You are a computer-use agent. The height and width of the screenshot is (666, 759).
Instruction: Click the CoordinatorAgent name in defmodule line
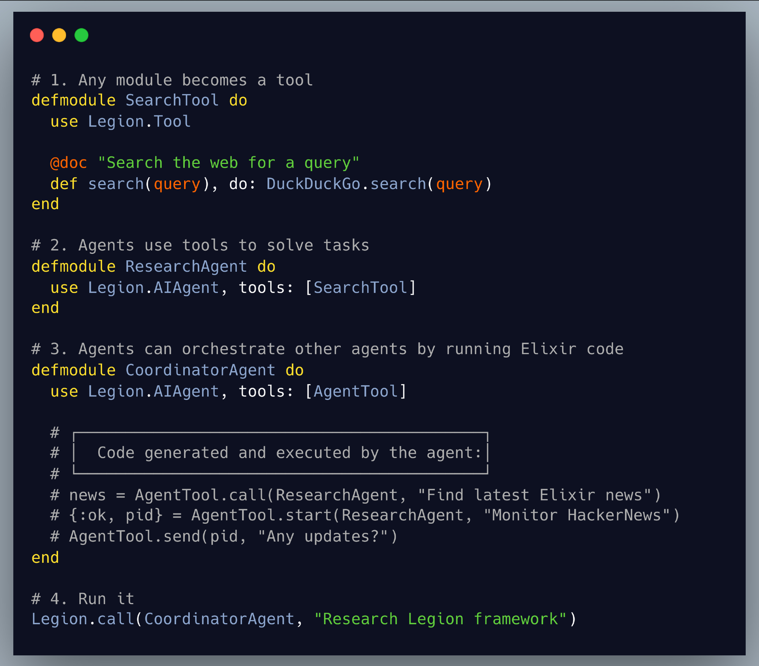[x=200, y=370]
